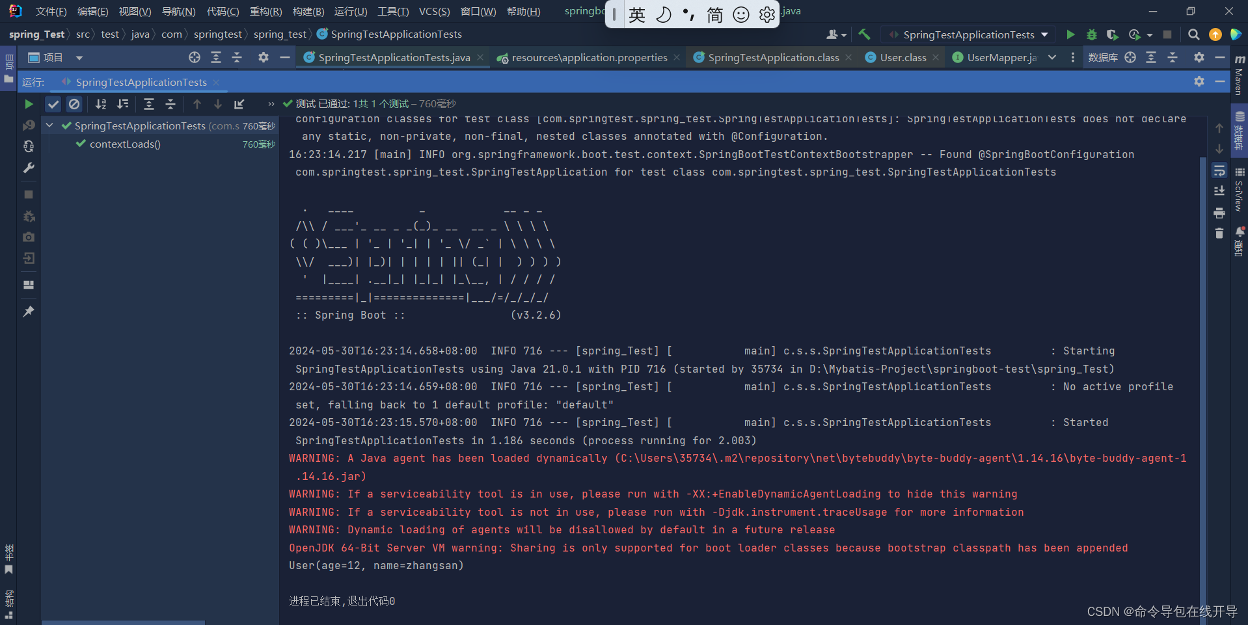Viewport: 1248px width, 625px height.
Task: Open the 文件(F) menu
Action: click(51, 12)
